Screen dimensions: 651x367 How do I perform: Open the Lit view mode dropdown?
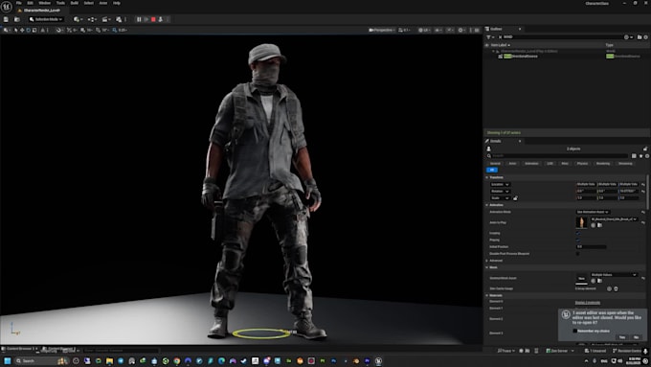coord(423,30)
